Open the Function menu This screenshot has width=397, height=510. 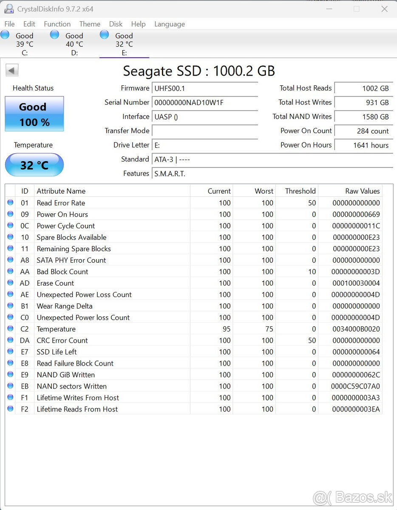tap(57, 24)
